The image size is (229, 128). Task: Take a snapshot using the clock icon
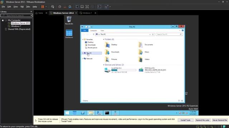click(x=60, y=7)
